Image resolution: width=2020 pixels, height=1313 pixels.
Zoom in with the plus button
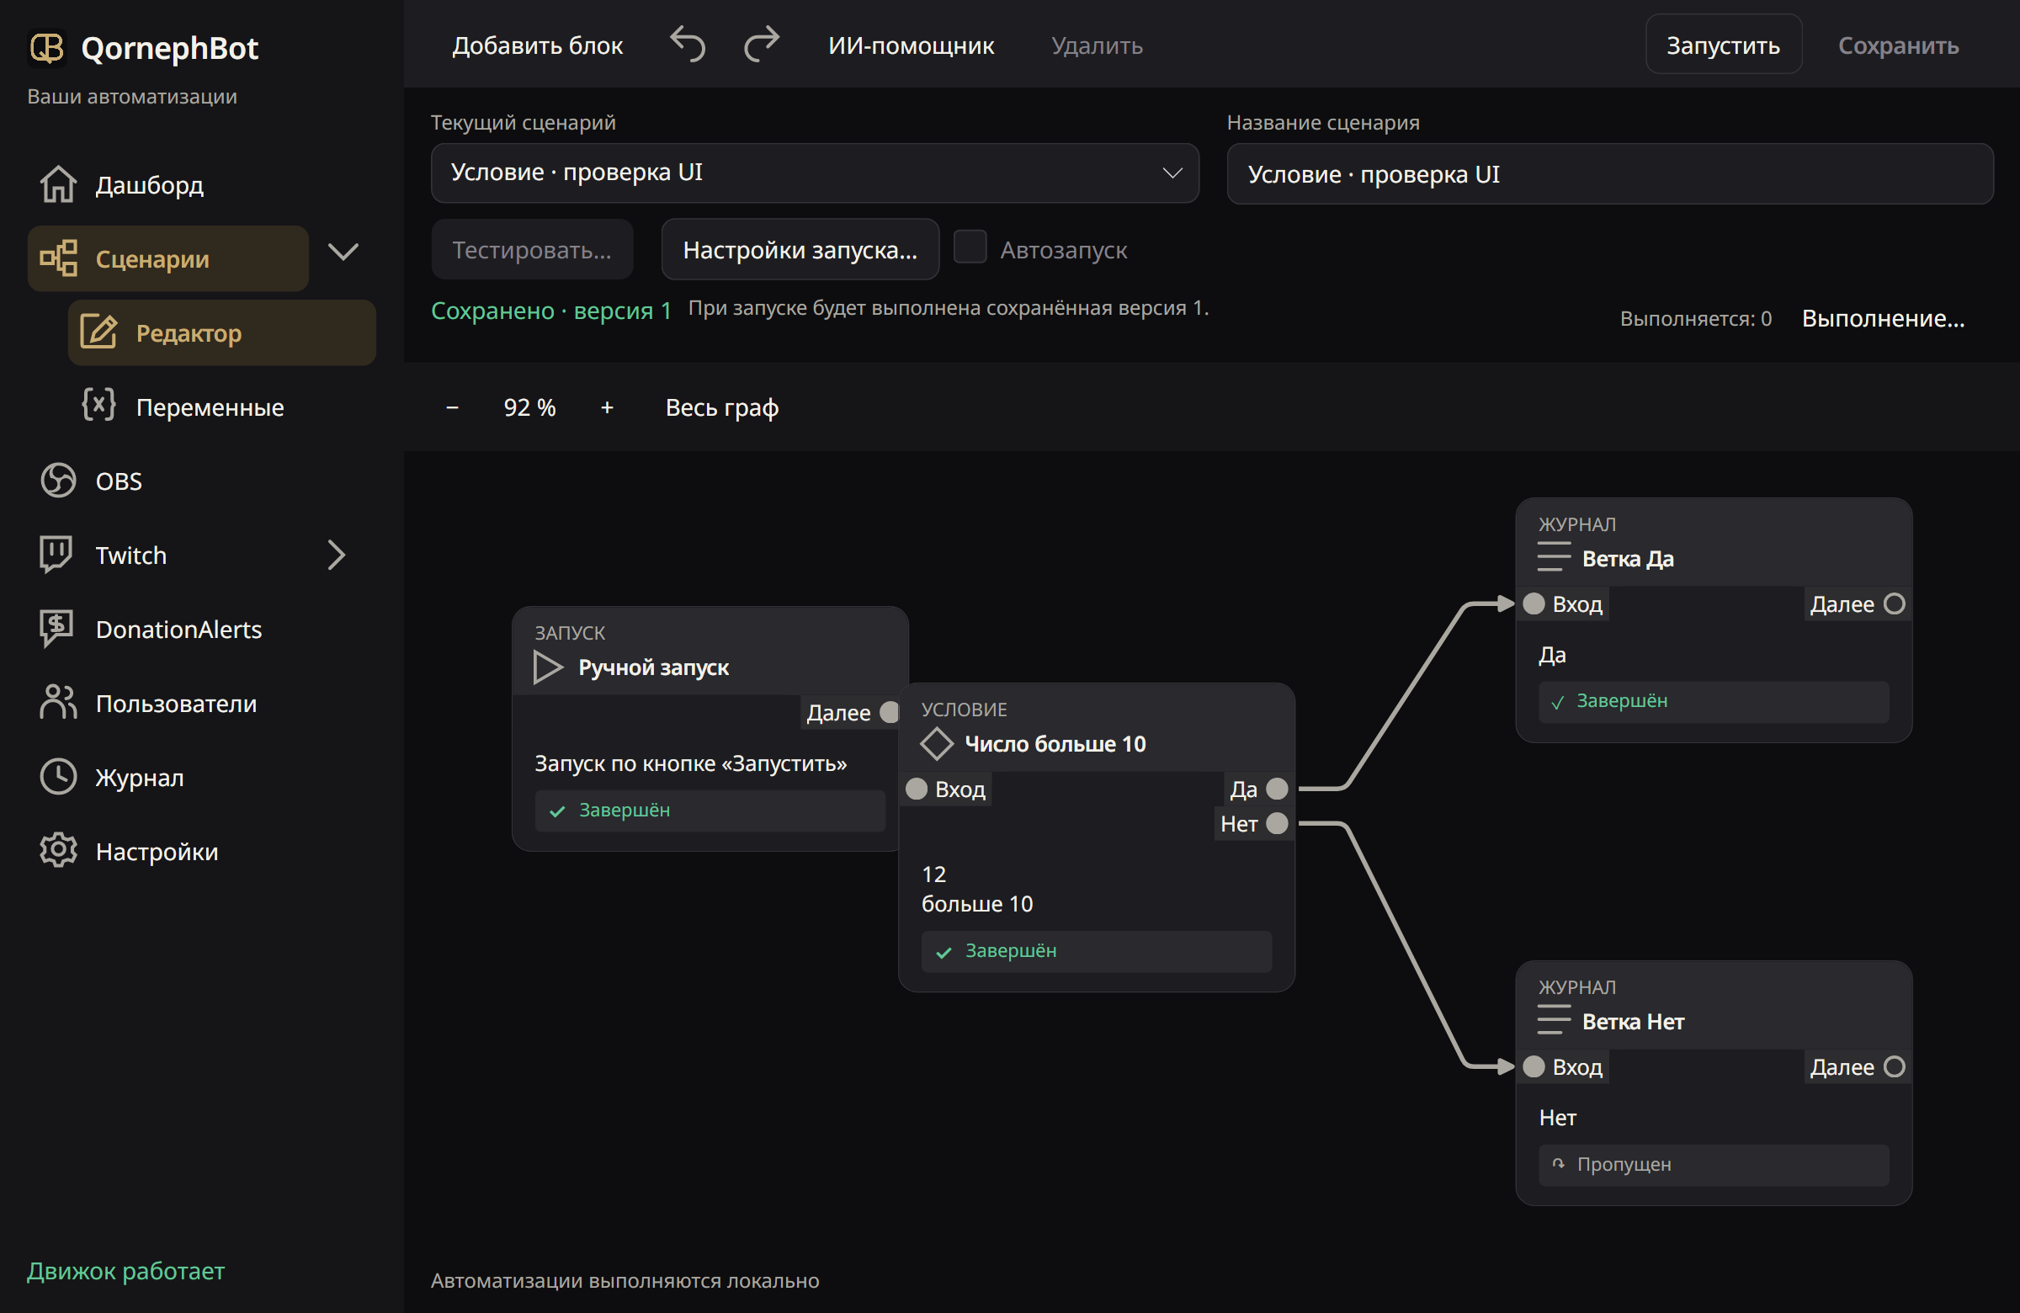[607, 407]
